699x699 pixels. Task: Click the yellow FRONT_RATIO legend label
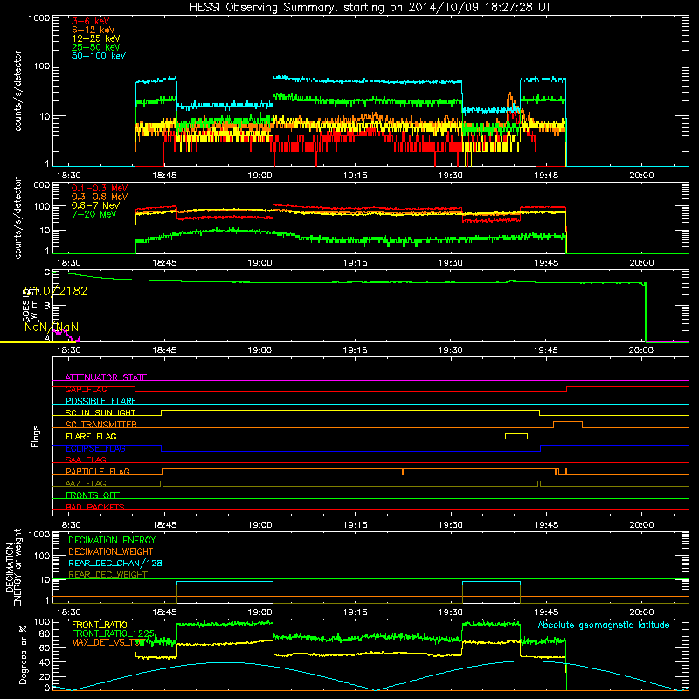pyautogui.click(x=100, y=625)
